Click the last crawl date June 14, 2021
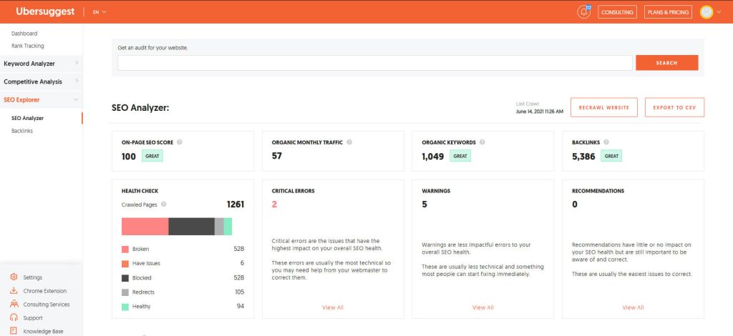This screenshot has width=733, height=336. [540, 112]
